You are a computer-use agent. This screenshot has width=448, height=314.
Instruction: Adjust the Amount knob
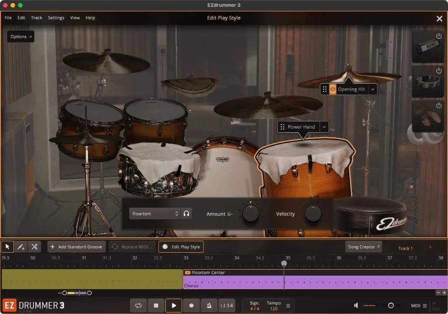(250, 214)
